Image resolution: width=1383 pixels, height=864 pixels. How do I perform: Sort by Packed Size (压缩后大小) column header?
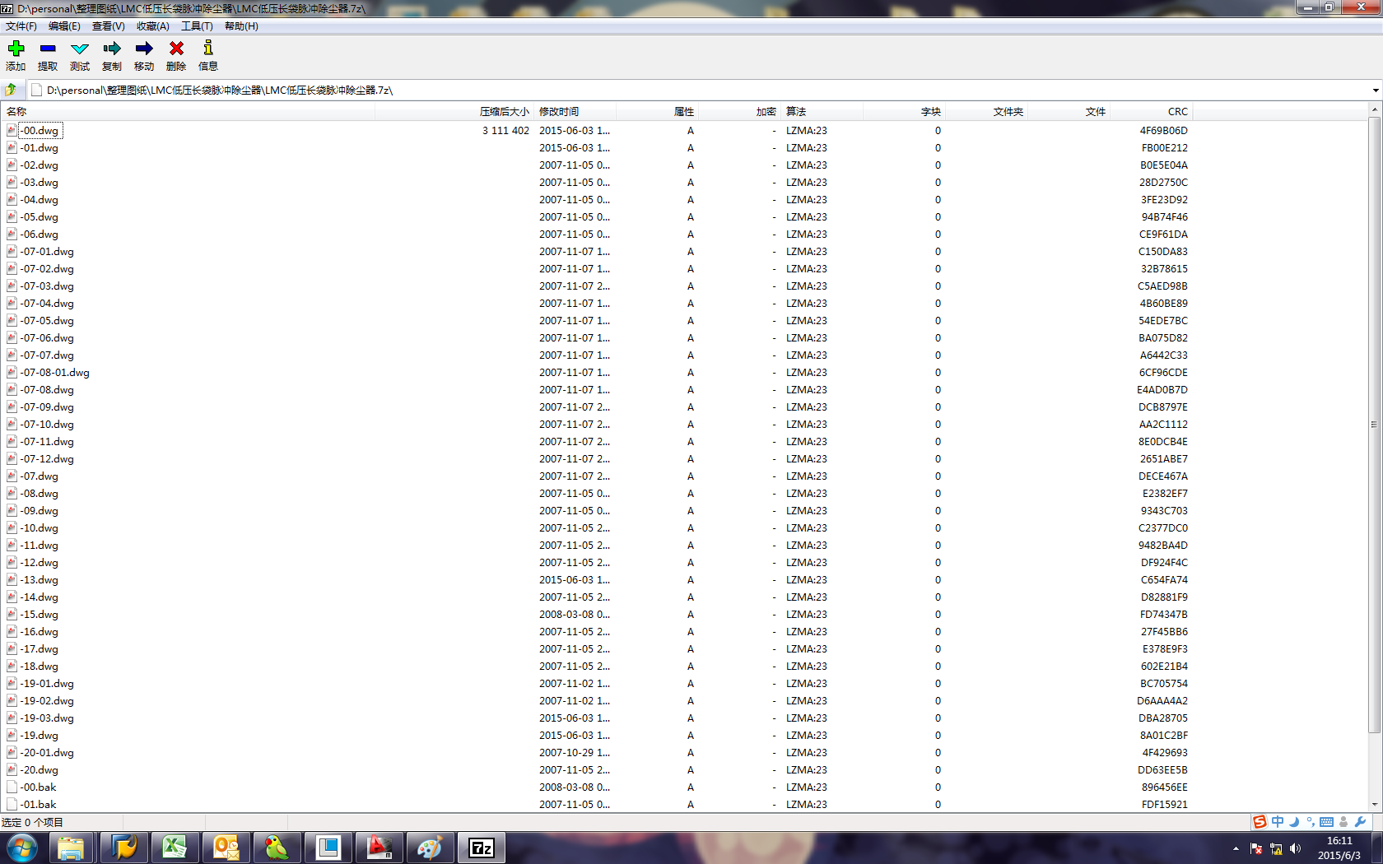454,112
